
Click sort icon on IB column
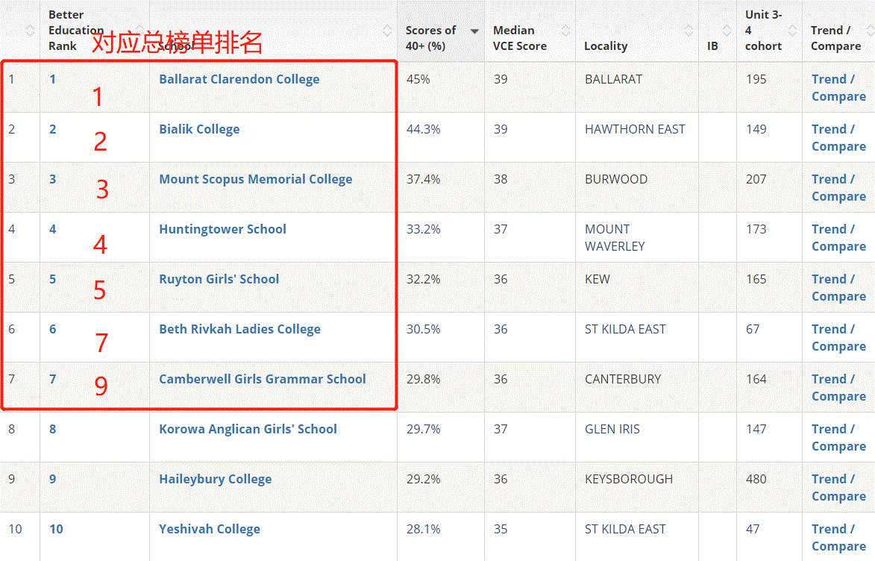click(726, 30)
